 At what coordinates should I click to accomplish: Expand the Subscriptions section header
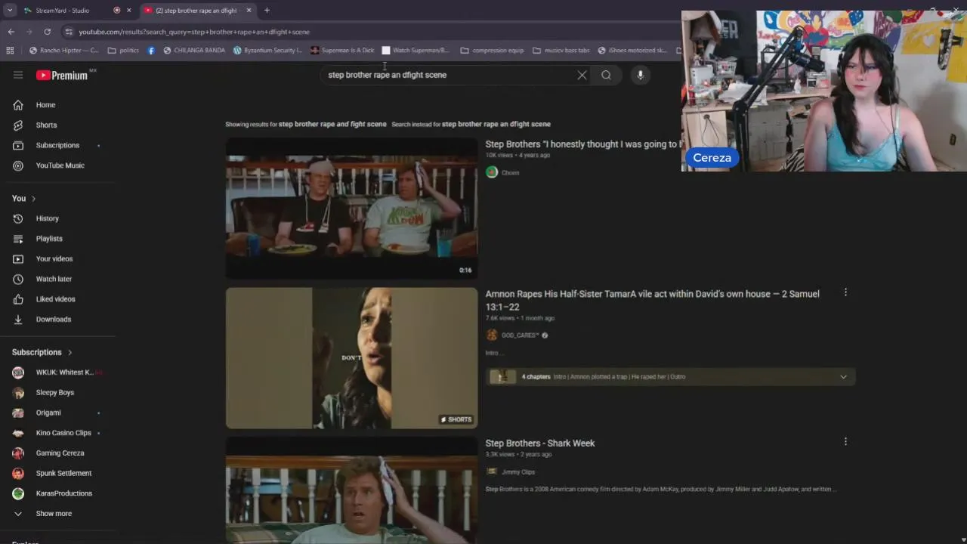coord(42,352)
